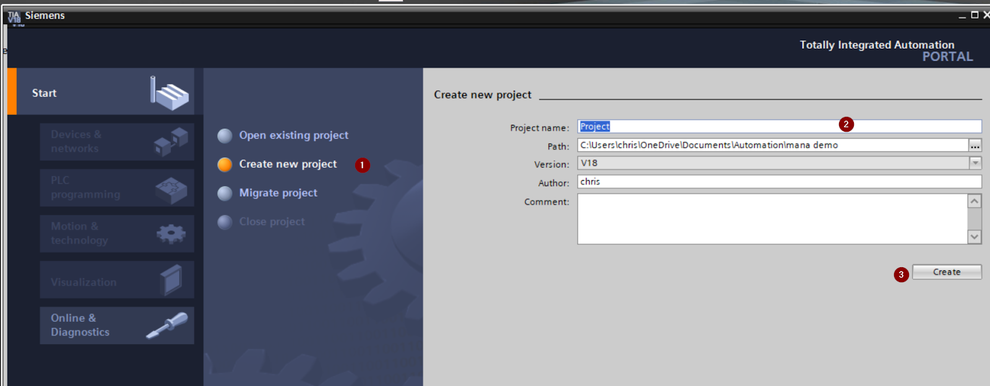This screenshot has width=990, height=386.
Task: Click the Create button
Action: tap(947, 272)
